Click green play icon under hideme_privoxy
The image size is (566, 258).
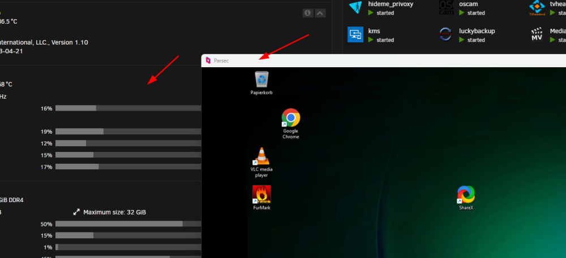[371, 12]
